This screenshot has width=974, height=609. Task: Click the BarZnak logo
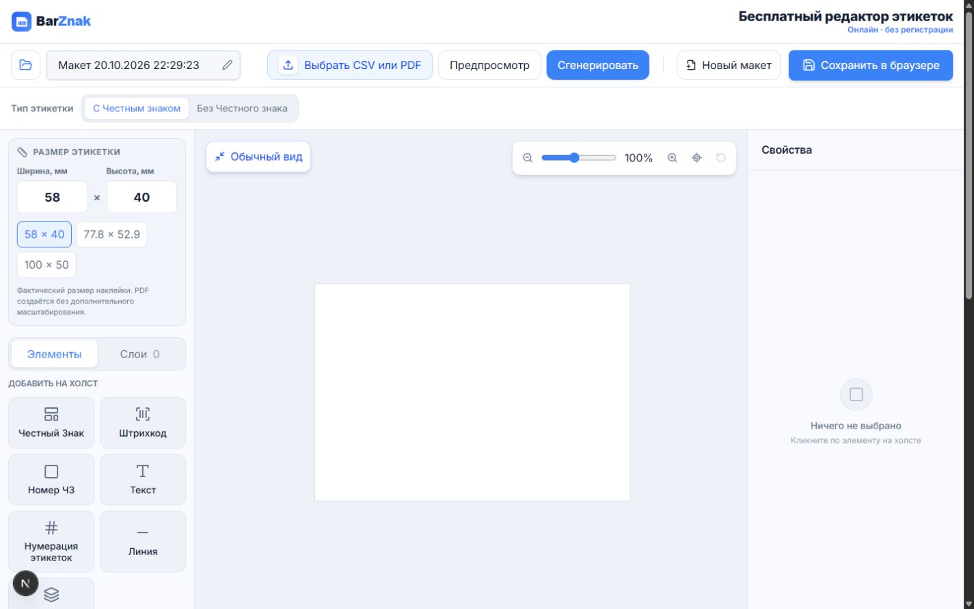[51, 21]
